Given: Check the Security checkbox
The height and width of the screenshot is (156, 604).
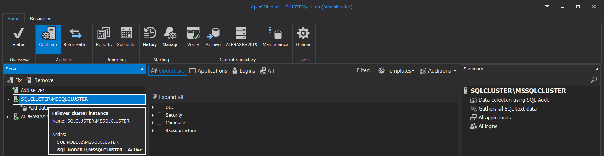Looking at the screenshot, I should pyautogui.click(x=159, y=115).
